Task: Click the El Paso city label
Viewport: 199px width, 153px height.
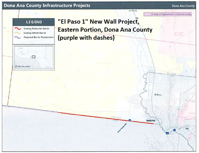Action: tap(158, 95)
